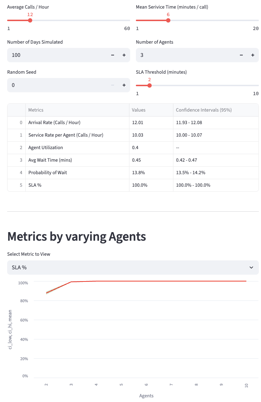Select the Avg Wait Time (mins) cell
This screenshot has width=261, height=402.
pos(77,160)
